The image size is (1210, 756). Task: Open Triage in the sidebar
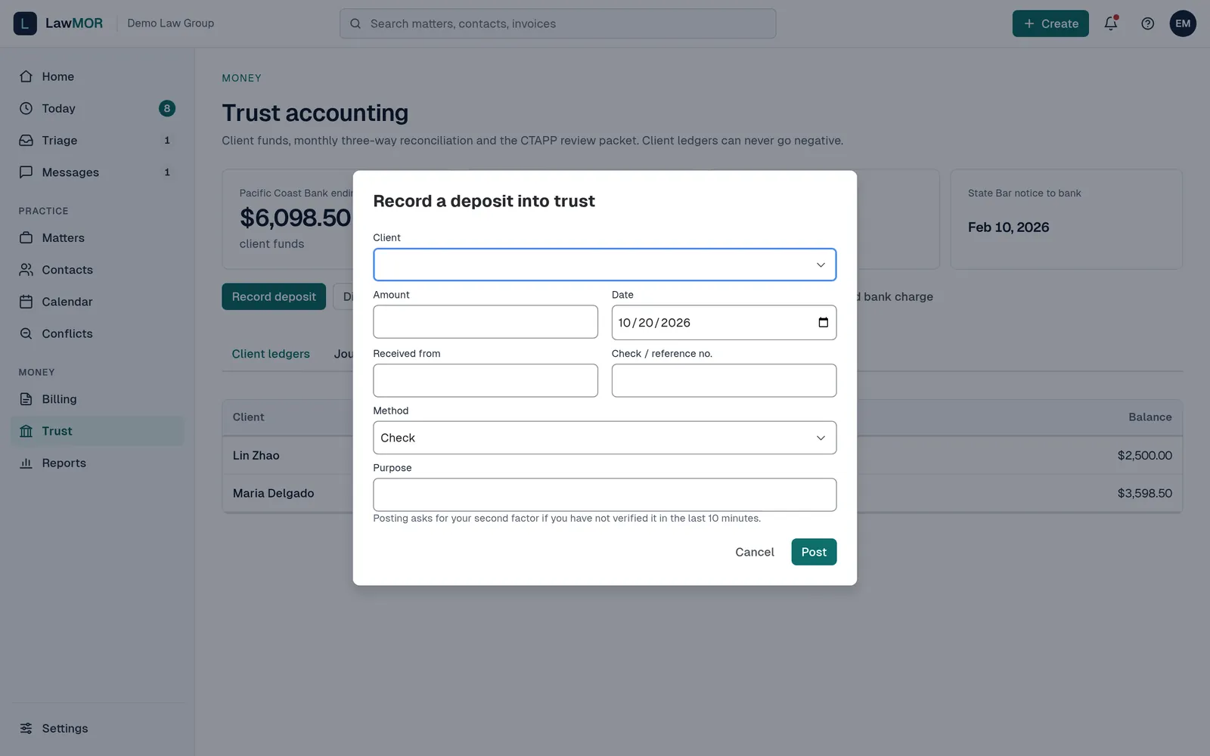(x=98, y=140)
